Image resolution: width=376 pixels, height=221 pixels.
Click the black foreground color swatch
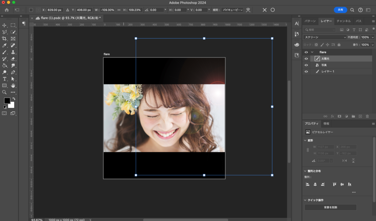tap(7, 101)
